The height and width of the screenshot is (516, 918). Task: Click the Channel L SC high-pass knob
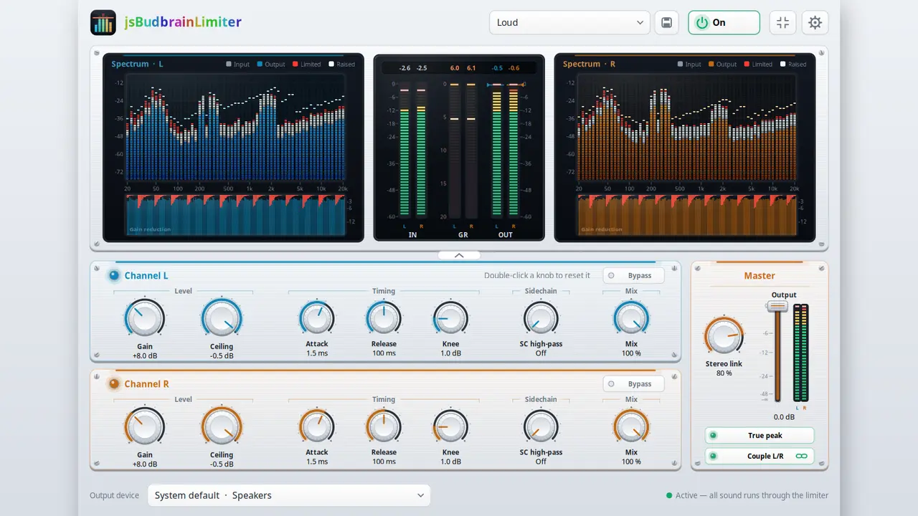coord(541,318)
